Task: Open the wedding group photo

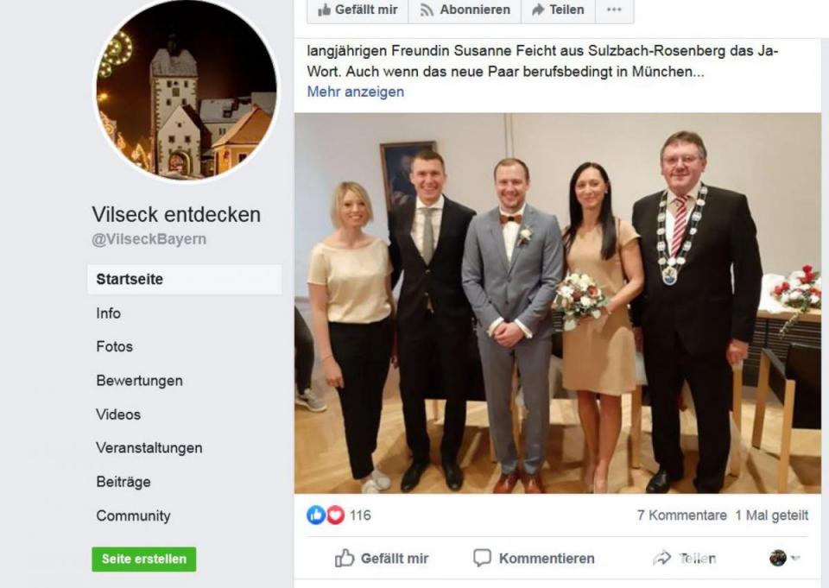Action: coord(557,303)
